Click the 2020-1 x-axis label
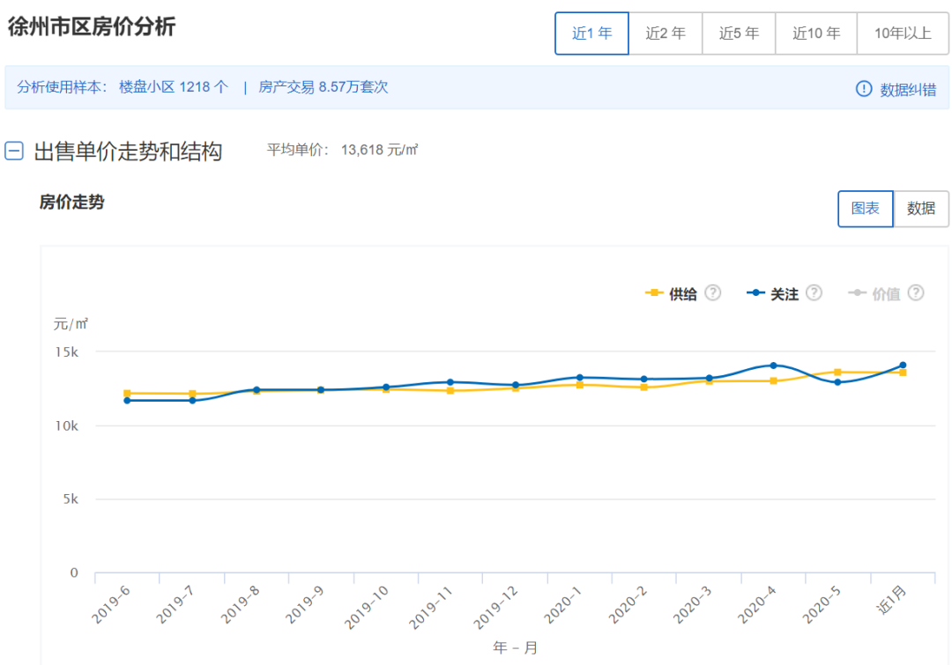952x665 pixels. click(x=563, y=605)
